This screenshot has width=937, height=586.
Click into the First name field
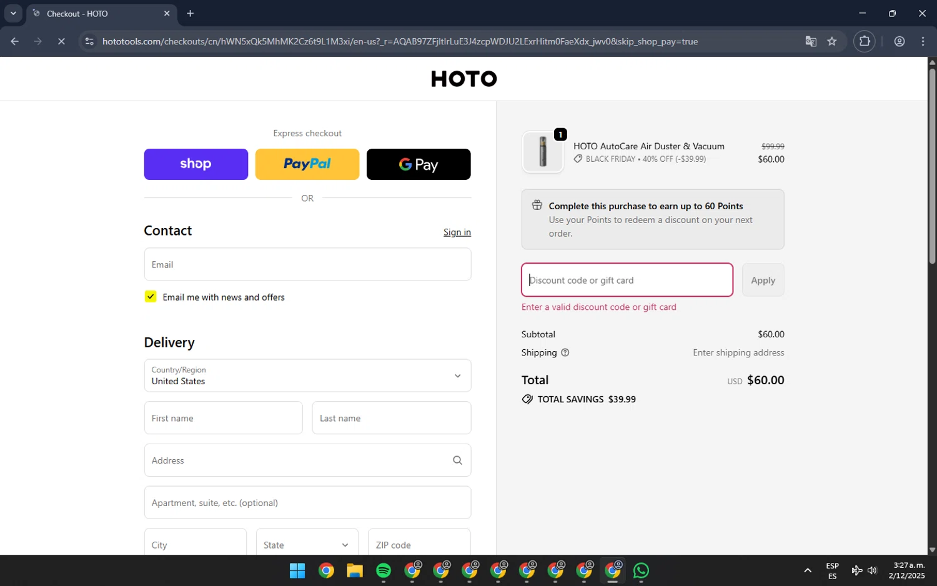click(223, 418)
